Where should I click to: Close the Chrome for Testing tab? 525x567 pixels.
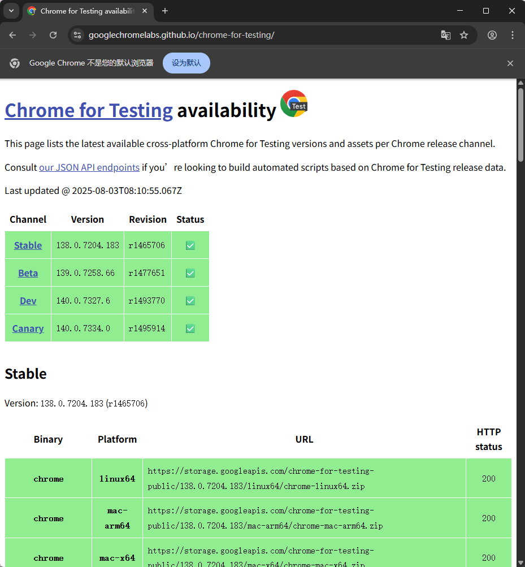click(145, 11)
